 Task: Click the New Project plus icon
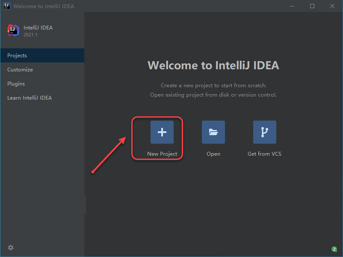162,132
